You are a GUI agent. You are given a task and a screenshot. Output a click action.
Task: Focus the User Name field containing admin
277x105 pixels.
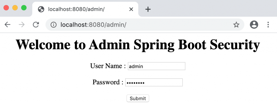point(157,66)
